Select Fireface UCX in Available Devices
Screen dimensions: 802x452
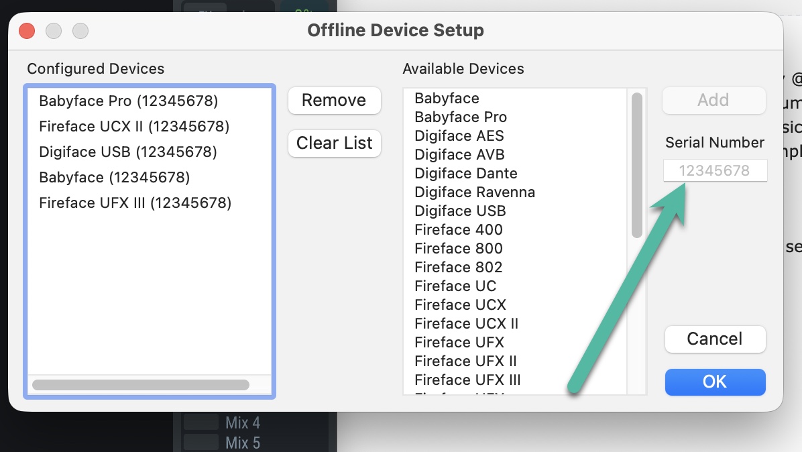516,304
